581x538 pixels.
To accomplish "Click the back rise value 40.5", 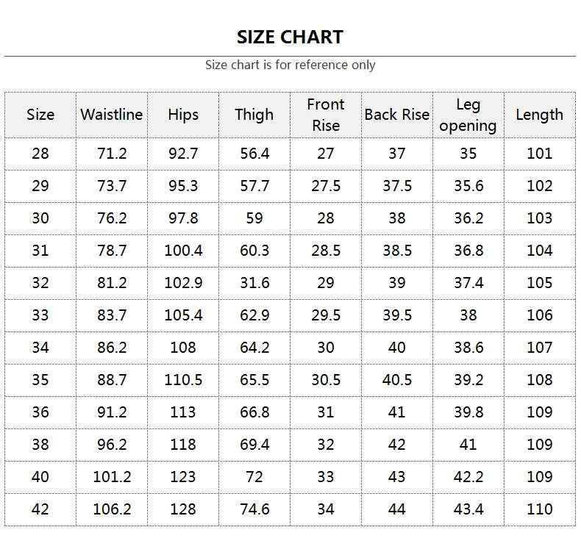I will tap(396, 380).
